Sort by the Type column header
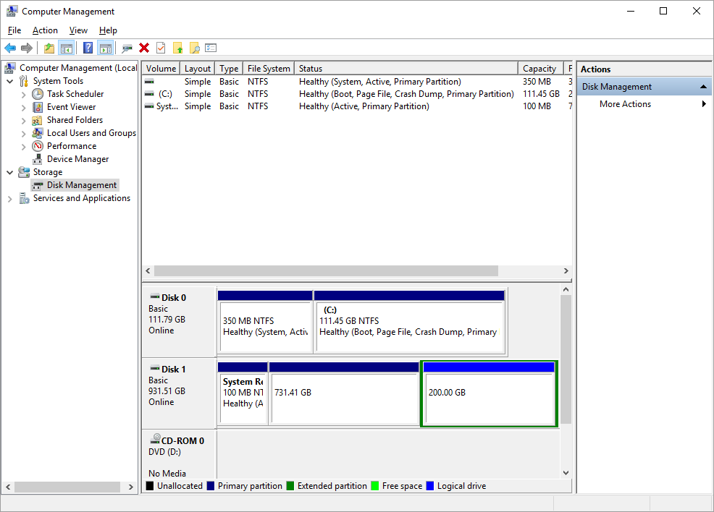Image resolution: width=714 pixels, height=512 pixels. [229, 68]
